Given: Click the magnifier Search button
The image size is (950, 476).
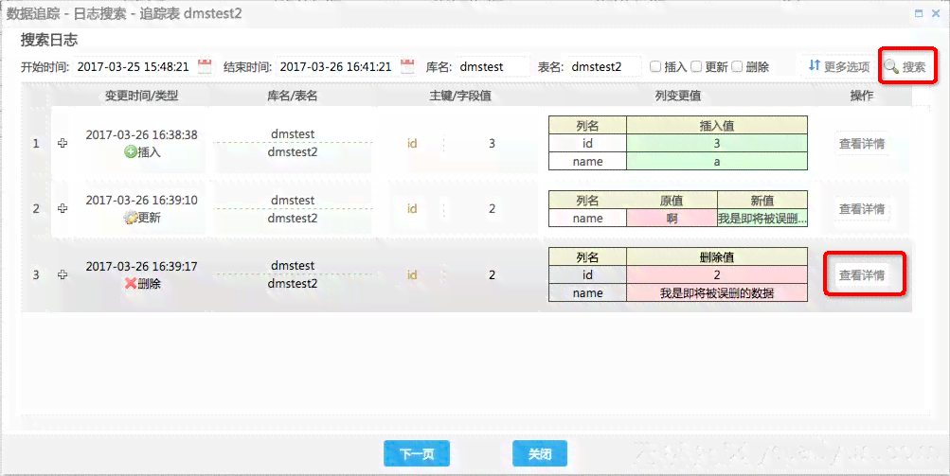Looking at the screenshot, I should [905, 66].
